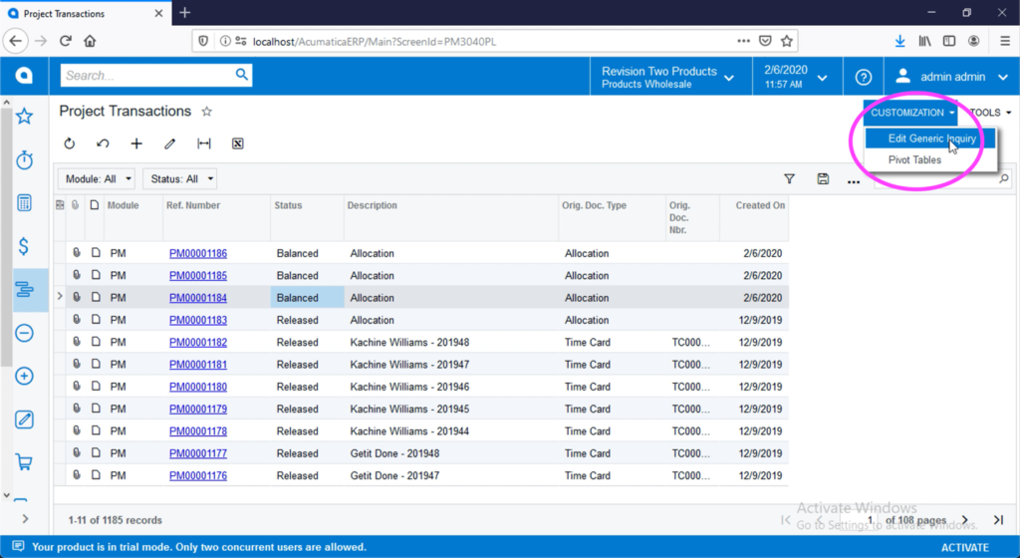Open the CUSTOMIZATION menu

click(910, 113)
